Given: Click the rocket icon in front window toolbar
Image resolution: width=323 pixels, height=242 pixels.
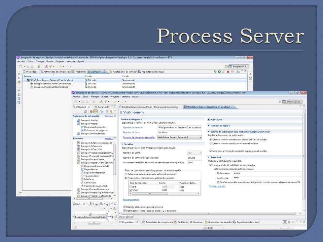Looking at the screenshot, I should [105, 102].
